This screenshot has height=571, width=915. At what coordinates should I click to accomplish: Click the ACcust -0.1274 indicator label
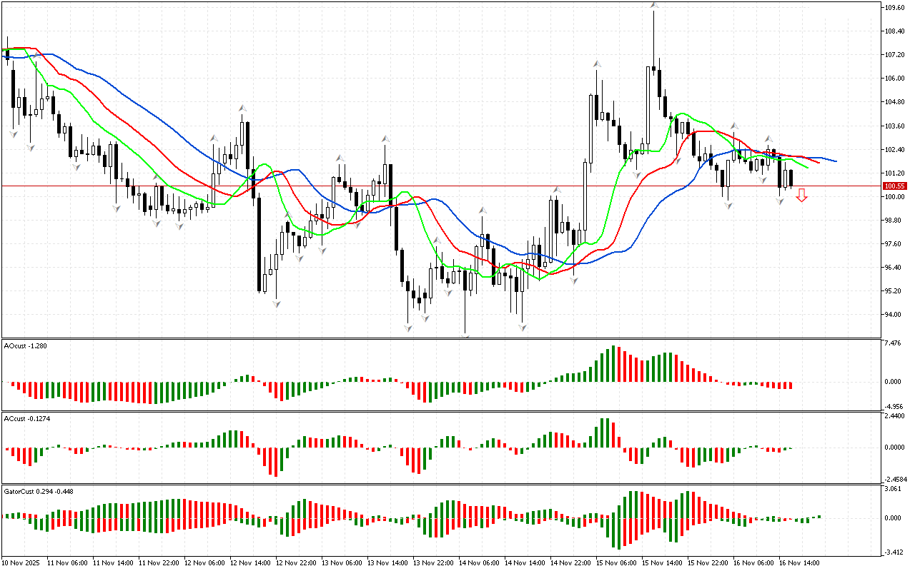26,418
